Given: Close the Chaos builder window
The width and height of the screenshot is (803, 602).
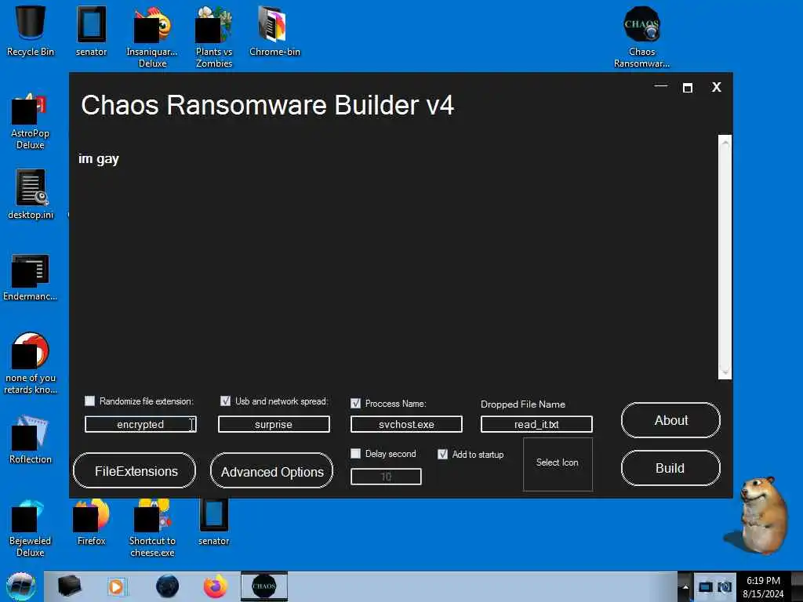Looking at the screenshot, I should [717, 87].
